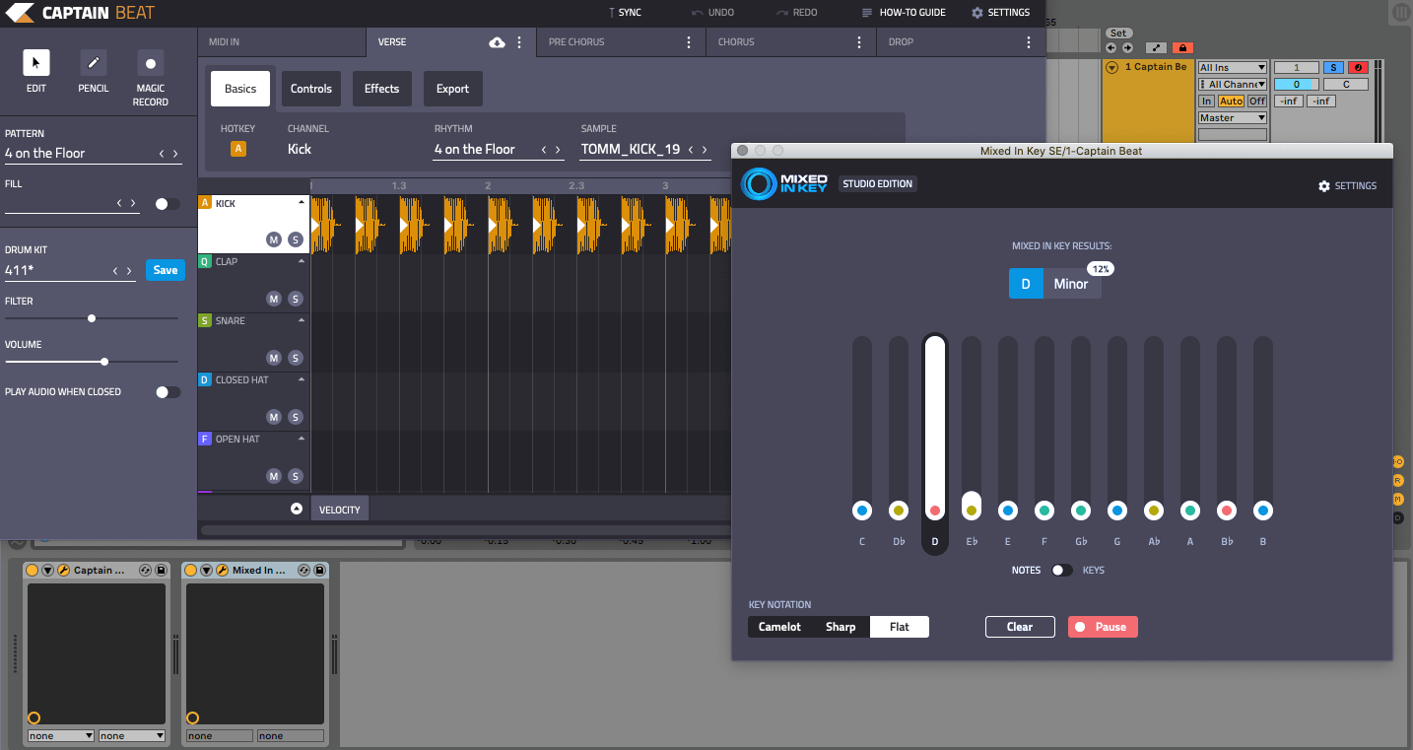1413x750 pixels.
Task: Select Camelot key notation
Action: click(779, 627)
